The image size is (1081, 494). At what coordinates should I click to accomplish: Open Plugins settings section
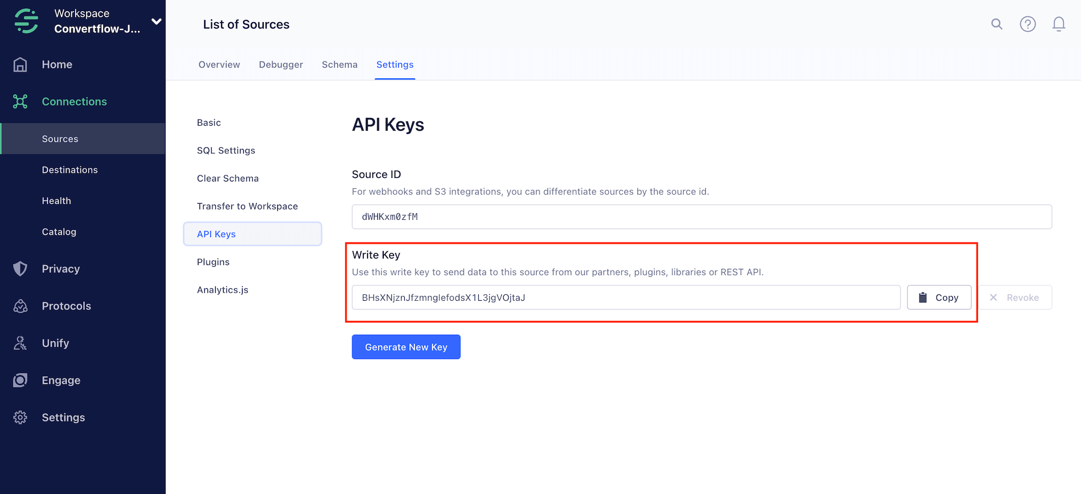coord(213,262)
